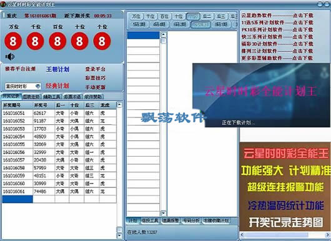Select draw row 161016052

tap(59, 121)
